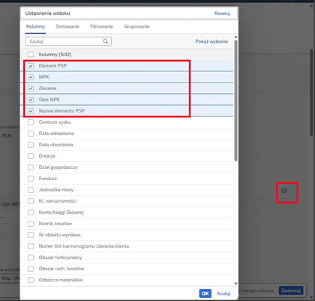
Task: Show only selected via Pokaż wybrane
Action: tap(211, 41)
